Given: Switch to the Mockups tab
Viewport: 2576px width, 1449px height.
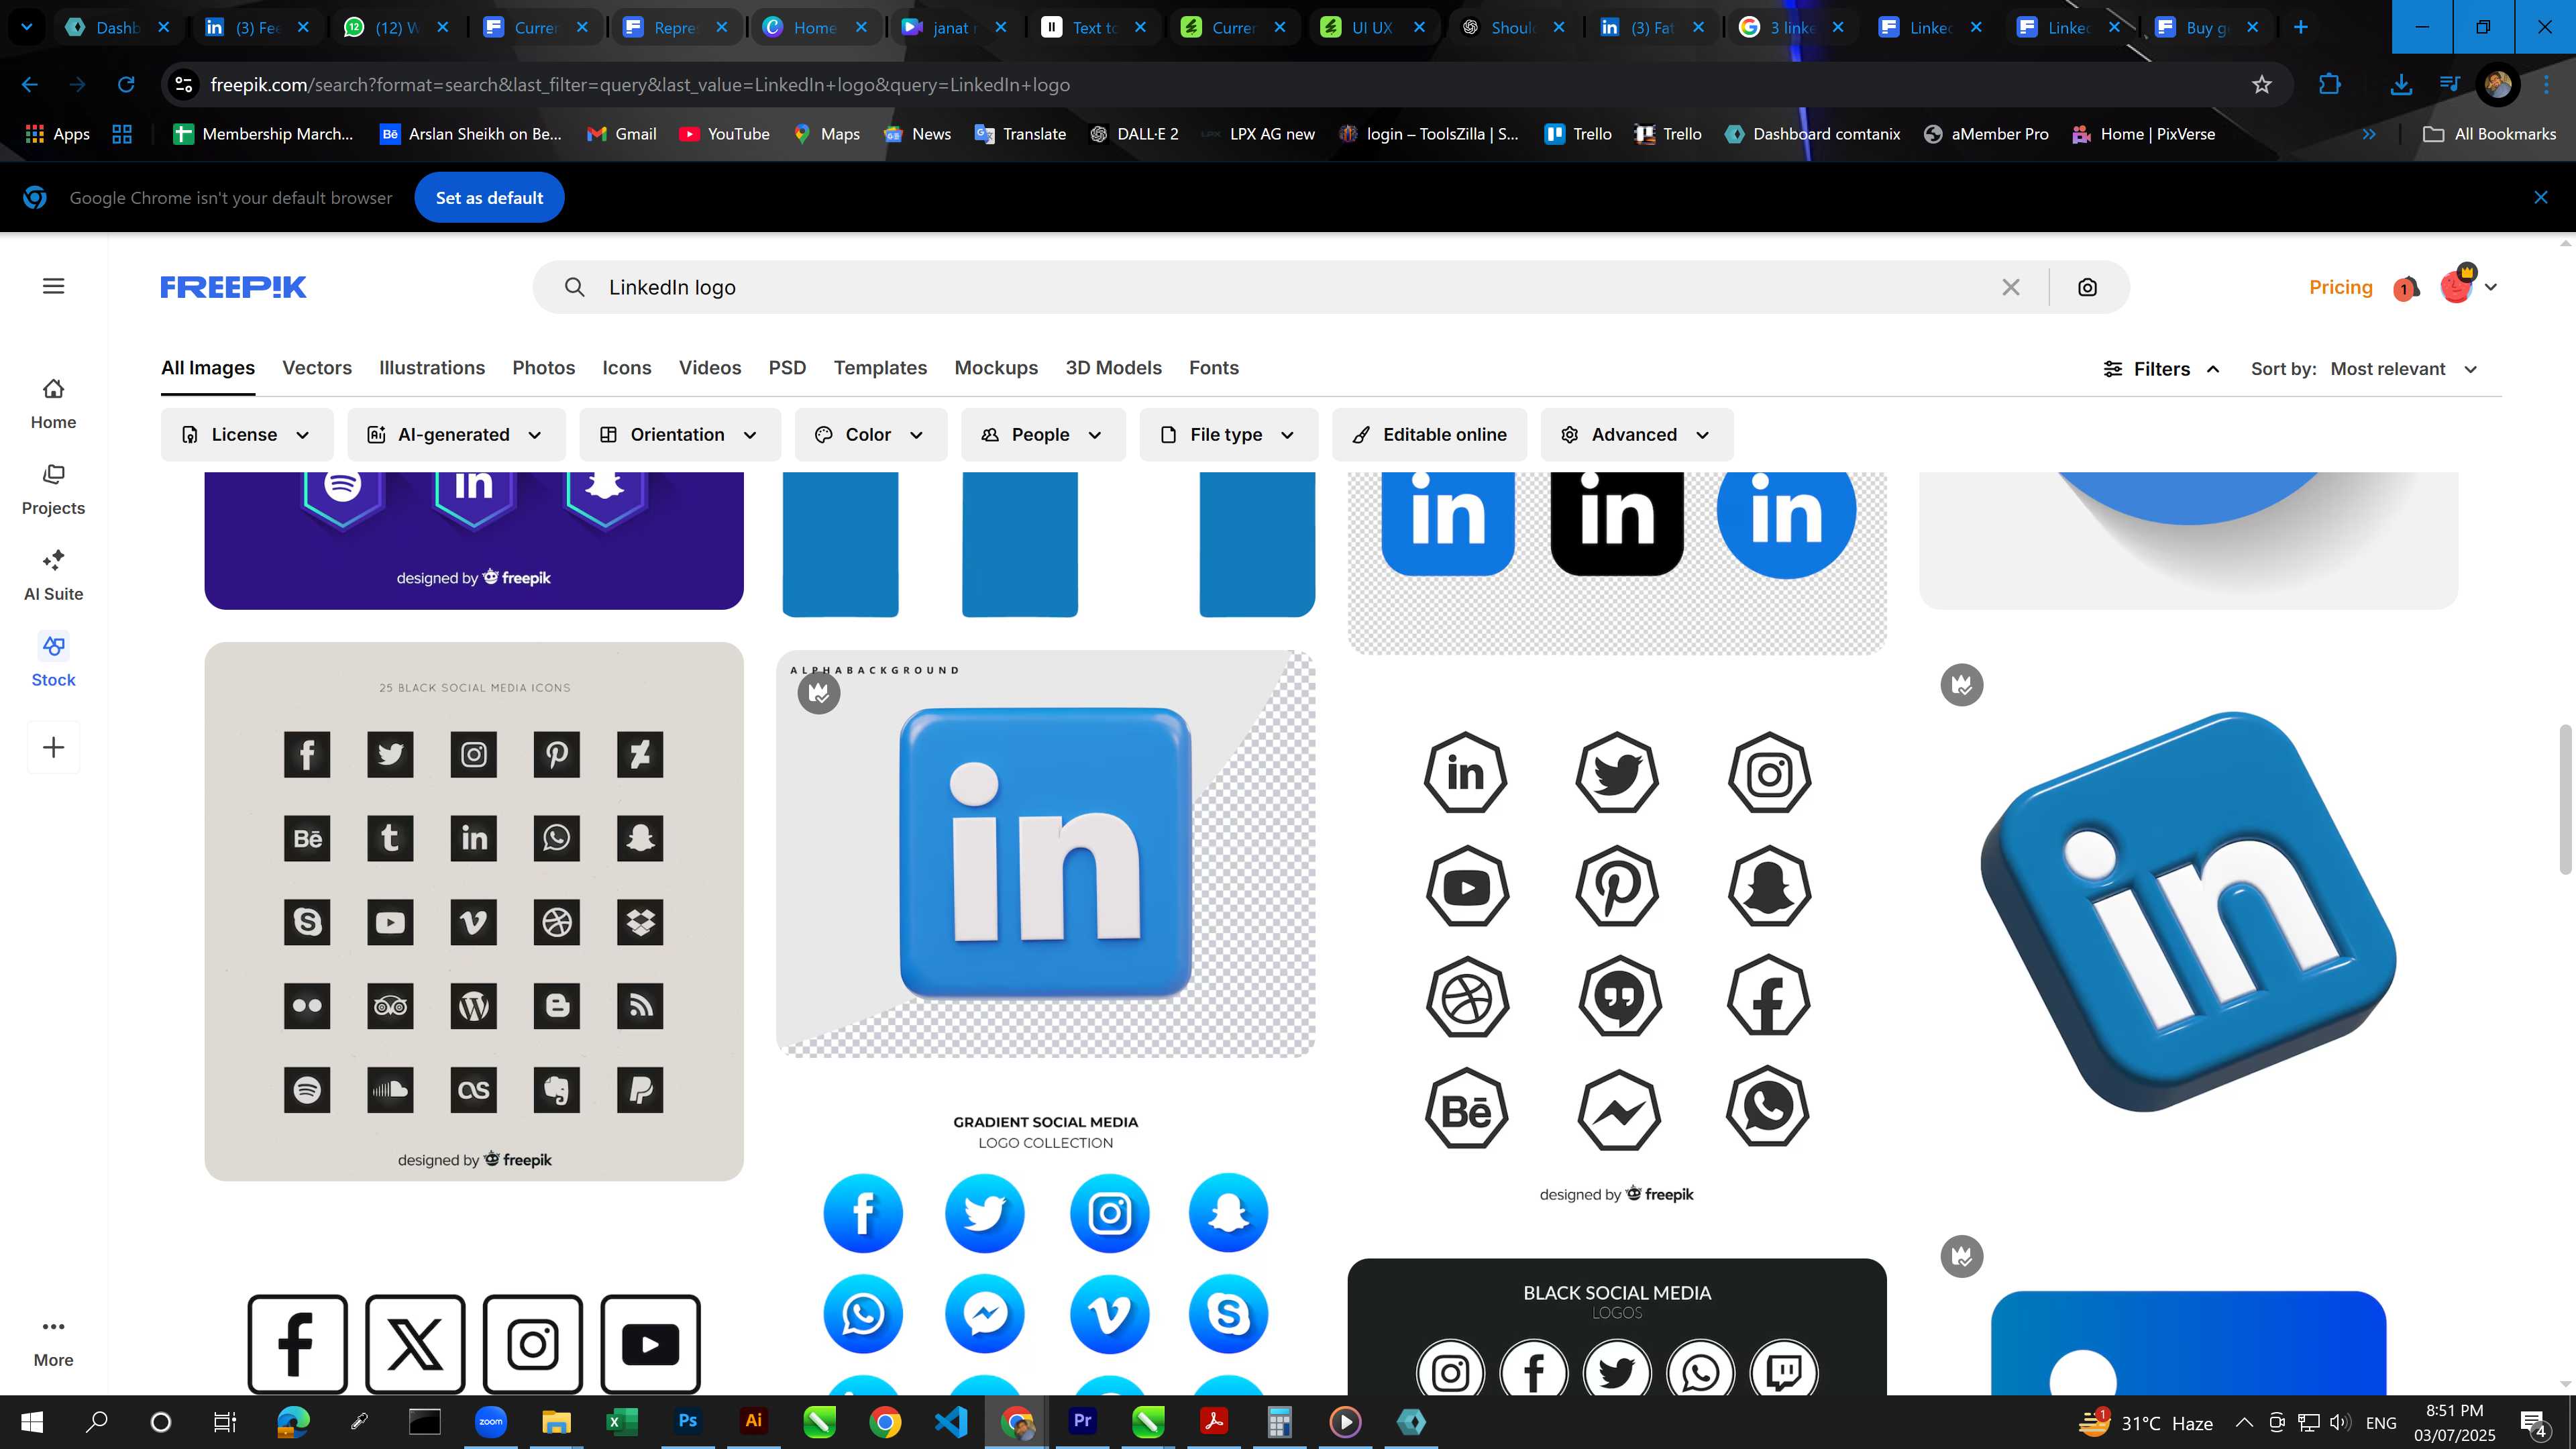Looking at the screenshot, I should (x=996, y=368).
